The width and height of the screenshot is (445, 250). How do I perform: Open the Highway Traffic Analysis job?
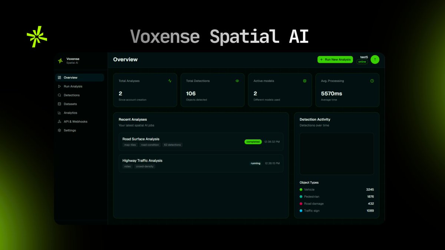coord(201,163)
